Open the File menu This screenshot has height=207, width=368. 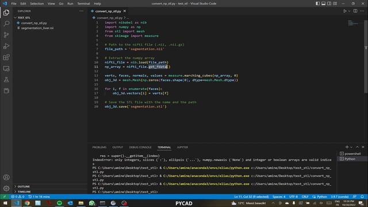click(14, 3)
